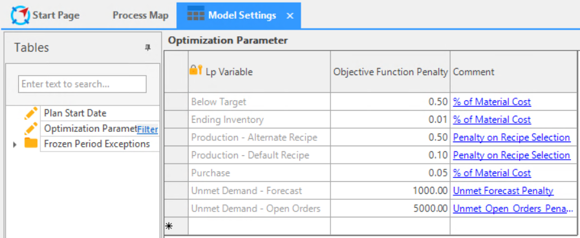This screenshot has width=580, height=238.
Task: Select Production - Alternate Recipe cell
Action: click(259, 137)
